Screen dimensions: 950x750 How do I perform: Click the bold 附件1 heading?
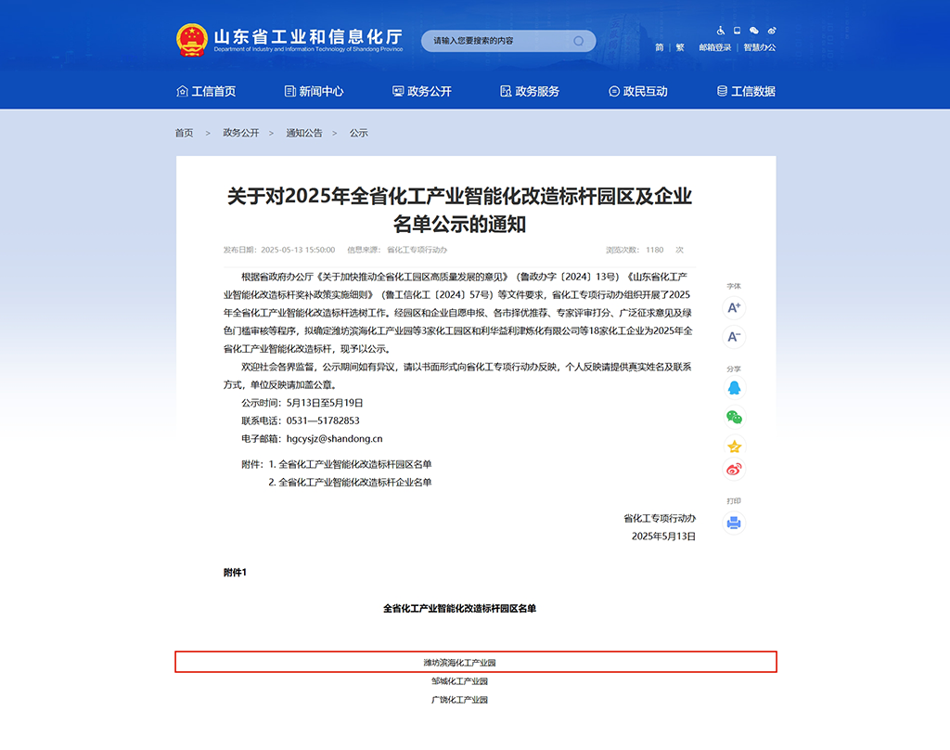point(235,573)
